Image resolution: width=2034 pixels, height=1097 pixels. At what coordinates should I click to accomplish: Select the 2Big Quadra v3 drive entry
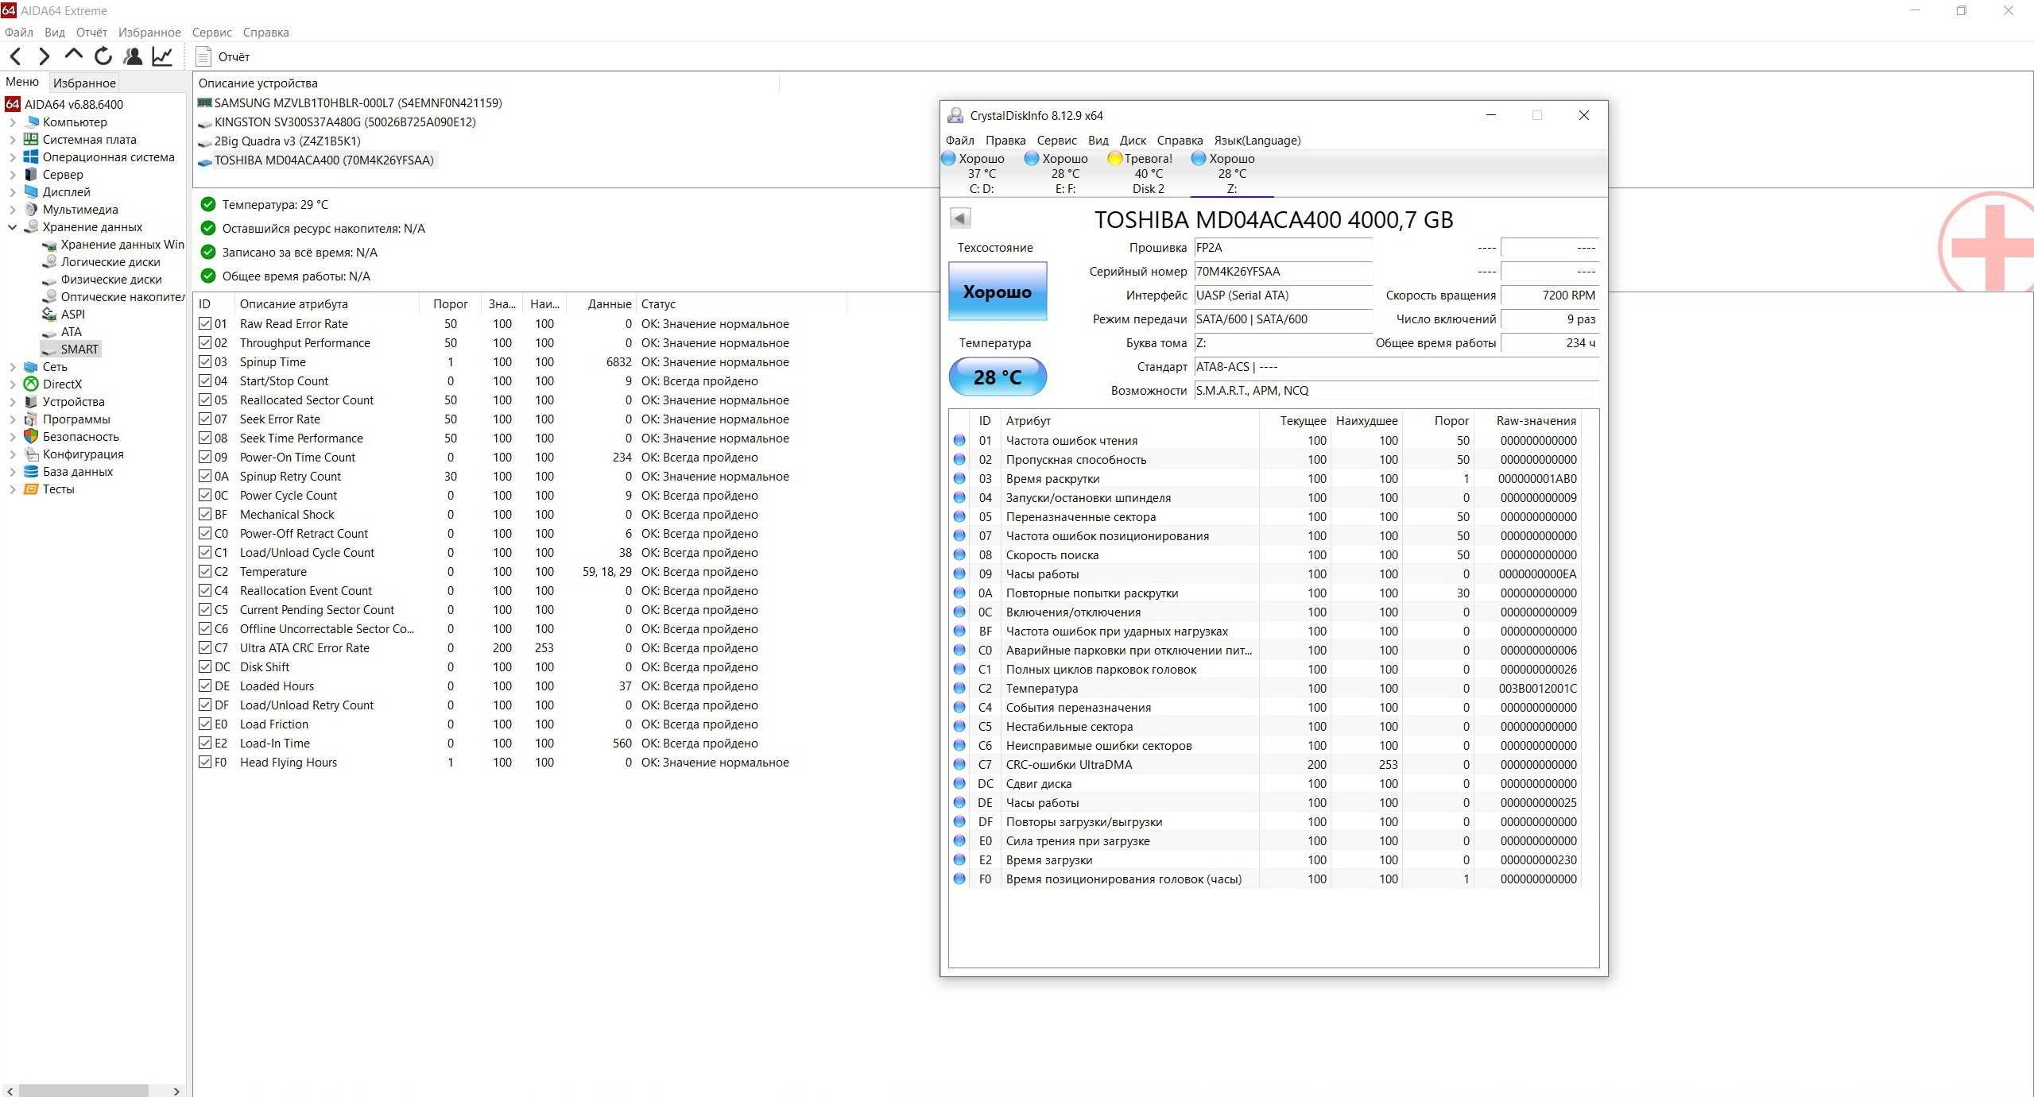point(279,141)
